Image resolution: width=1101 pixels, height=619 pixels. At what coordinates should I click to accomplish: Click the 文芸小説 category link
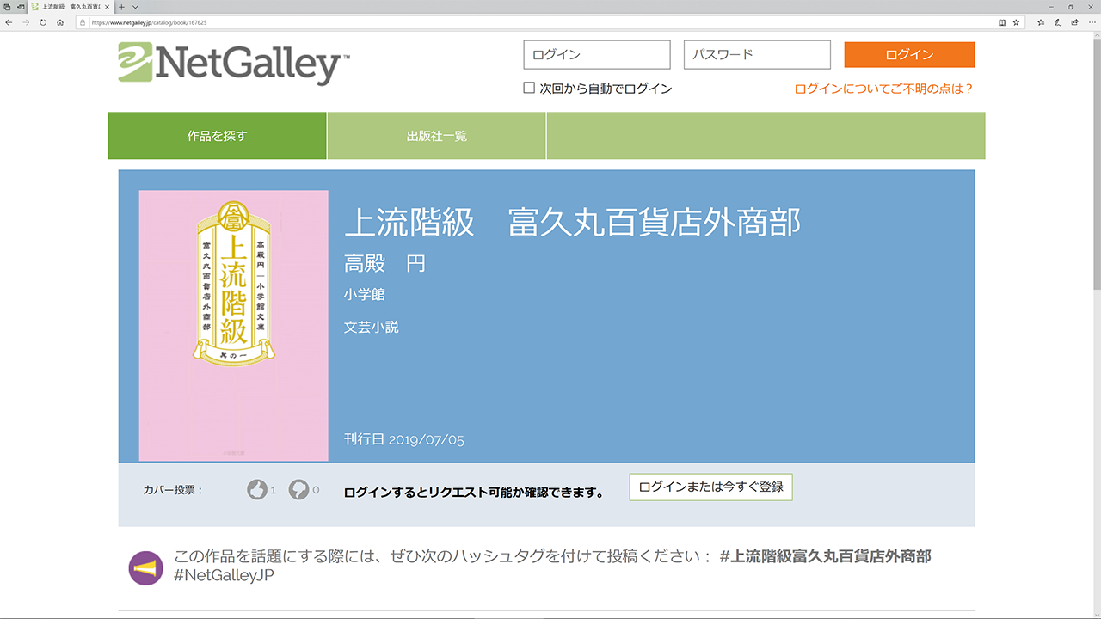click(x=372, y=328)
